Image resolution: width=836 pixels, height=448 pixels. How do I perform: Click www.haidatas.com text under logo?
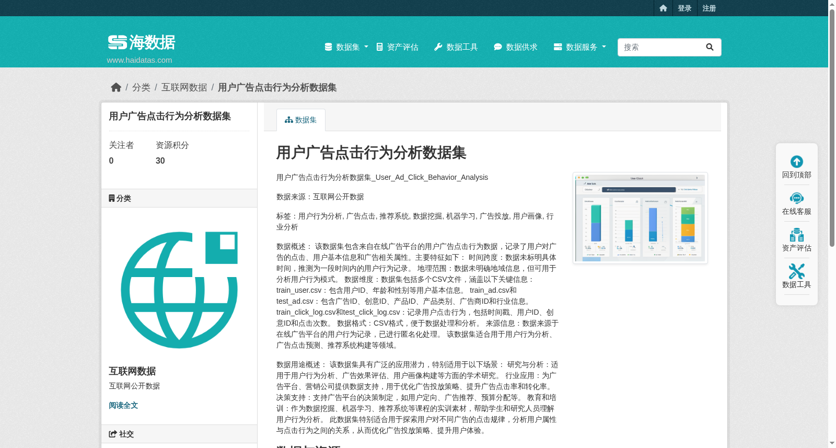click(x=140, y=60)
